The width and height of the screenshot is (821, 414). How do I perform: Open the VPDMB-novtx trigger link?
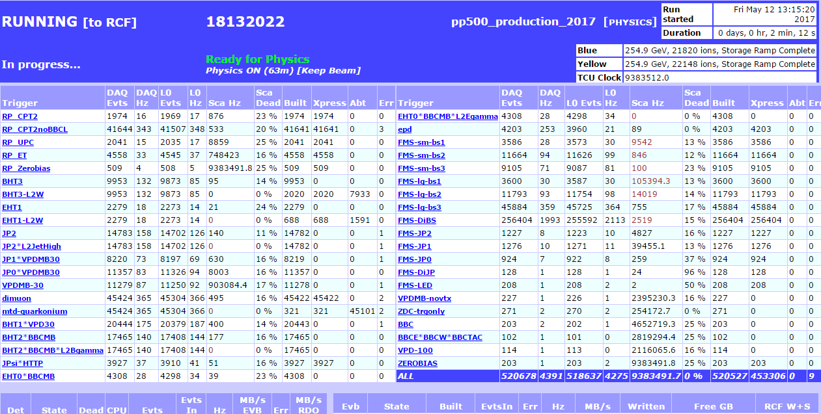[x=424, y=298]
